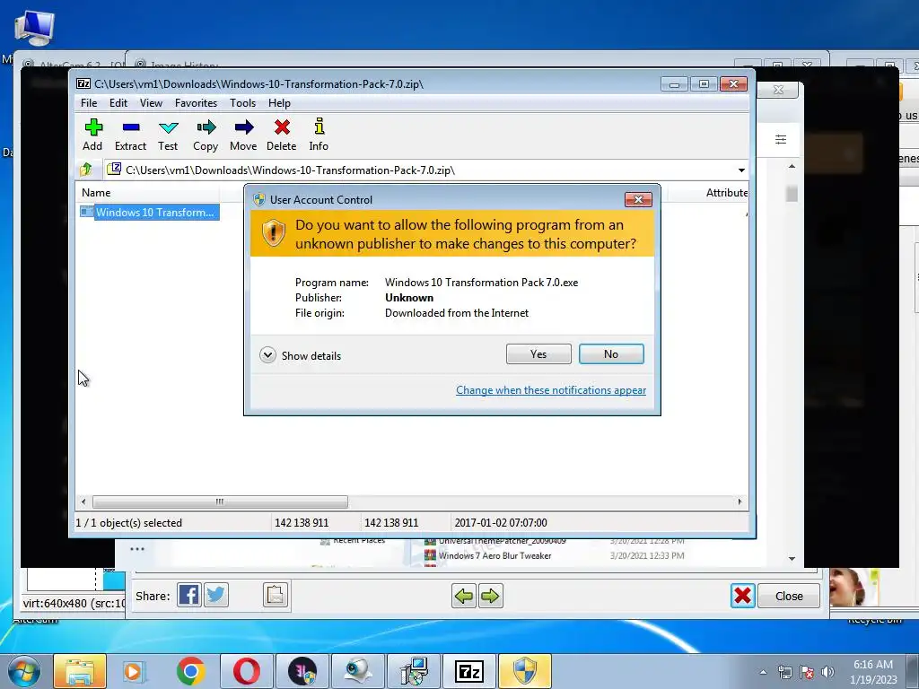Switch to 7-Zip taskbar button

(x=469, y=671)
